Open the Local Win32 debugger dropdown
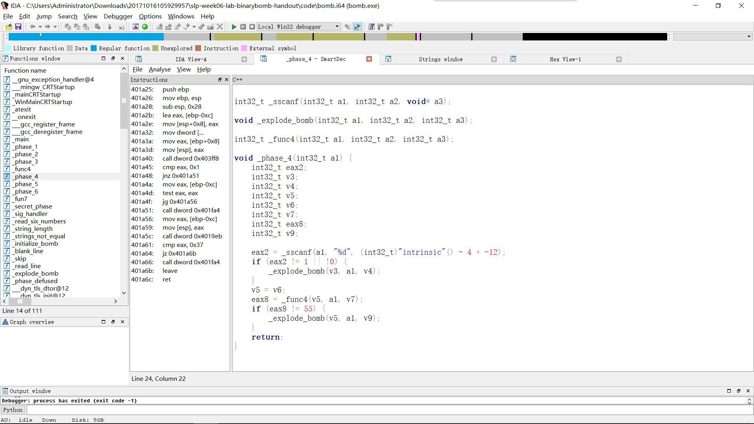Viewport: 754px width, 424px height. (x=337, y=27)
